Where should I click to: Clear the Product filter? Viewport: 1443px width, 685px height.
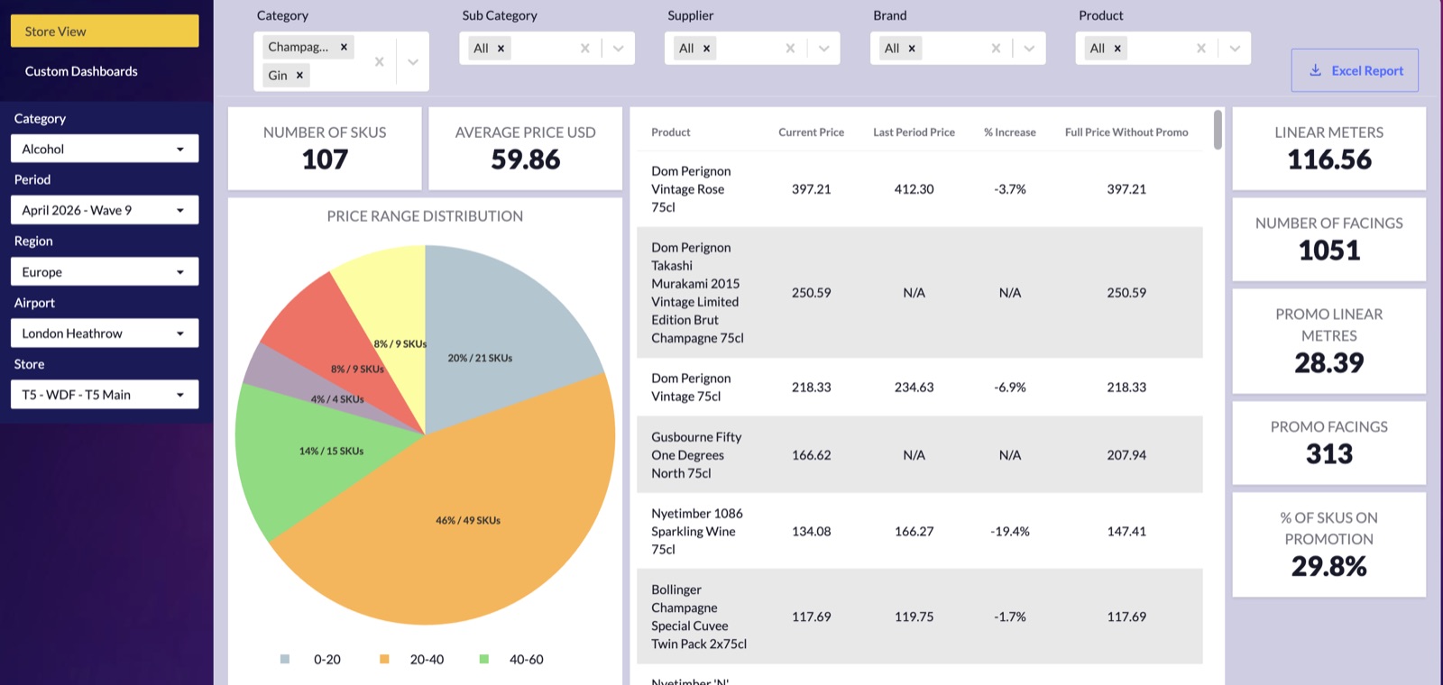pyautogui.click(x=1201, y=49)
